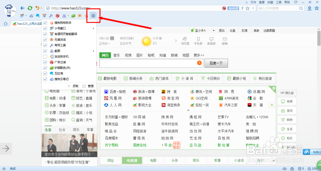Screen dimensions: 321x171
Task: Open the 收藏 menu
Action: pyautogui.click(x=270, y=2)
